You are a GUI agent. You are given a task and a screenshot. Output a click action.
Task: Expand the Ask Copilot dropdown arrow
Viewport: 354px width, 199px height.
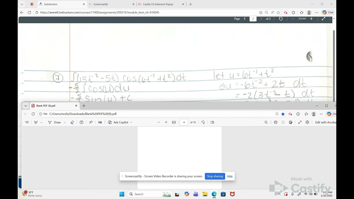click(131, 122)
